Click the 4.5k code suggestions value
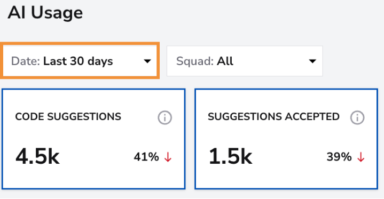 pos(37,156)
